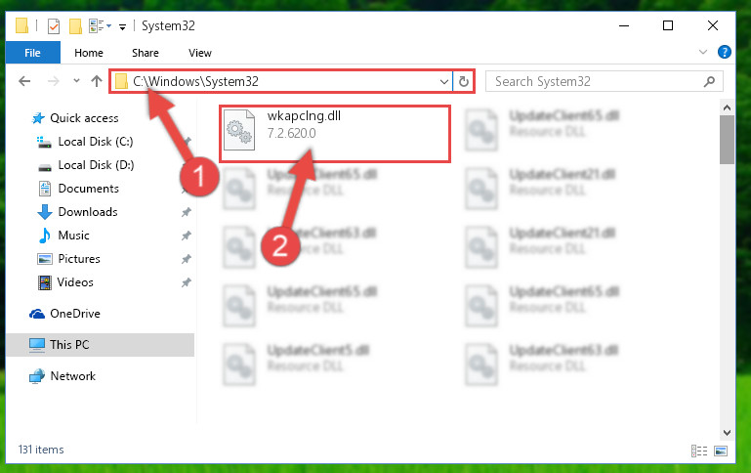
Task: Click in the Search System32 field
Action: [x=596, y=81]
